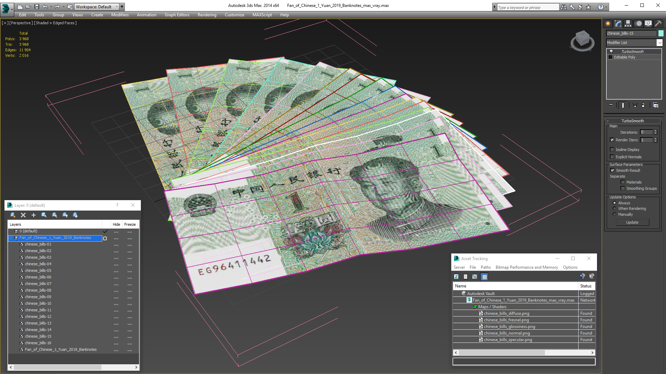Click the Create New Layer icon

(13, 215)
